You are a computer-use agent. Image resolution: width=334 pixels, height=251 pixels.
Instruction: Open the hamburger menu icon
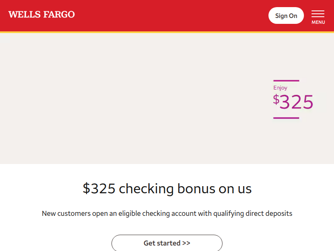318,14
